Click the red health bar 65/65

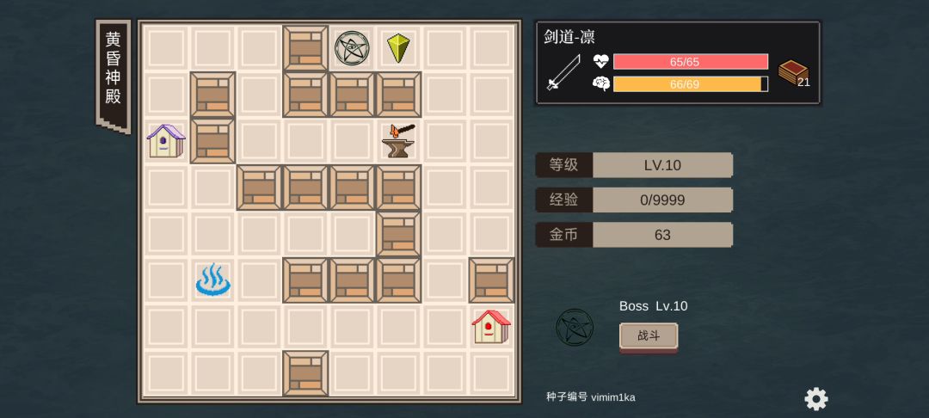click(691, 62)
